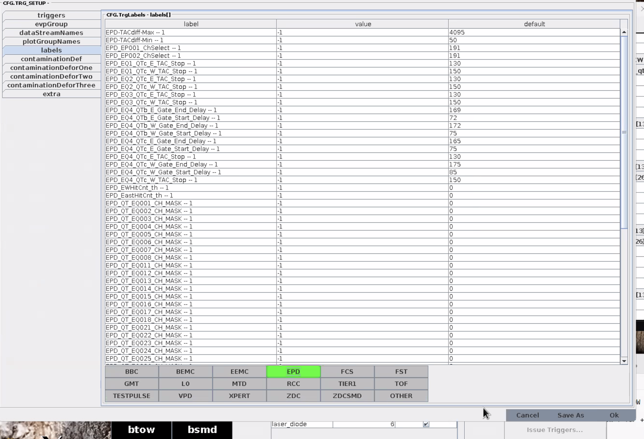
Task: Click default 4095 for EPD-TACdiff-Max
Action: [x=534, y=32]
